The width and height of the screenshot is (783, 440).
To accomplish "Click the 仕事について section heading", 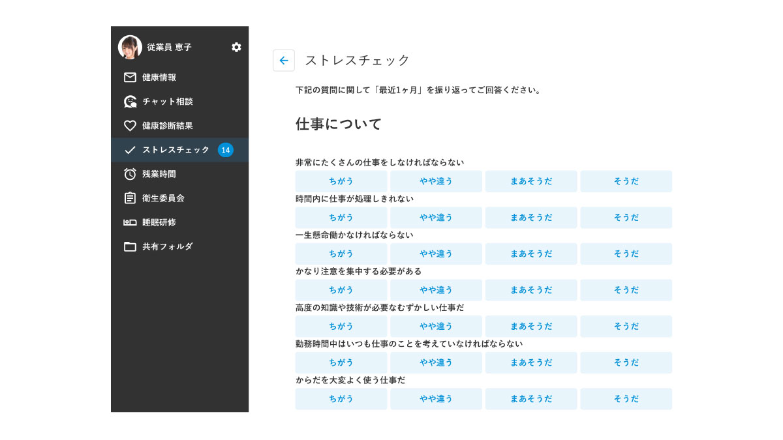I will 339,124.
